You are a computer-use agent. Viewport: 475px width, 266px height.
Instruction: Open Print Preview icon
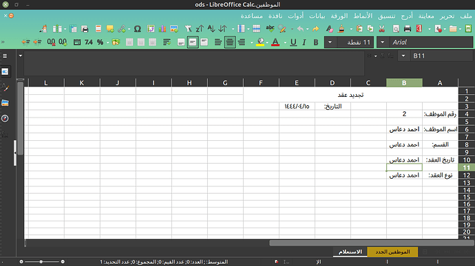(396, 29)
